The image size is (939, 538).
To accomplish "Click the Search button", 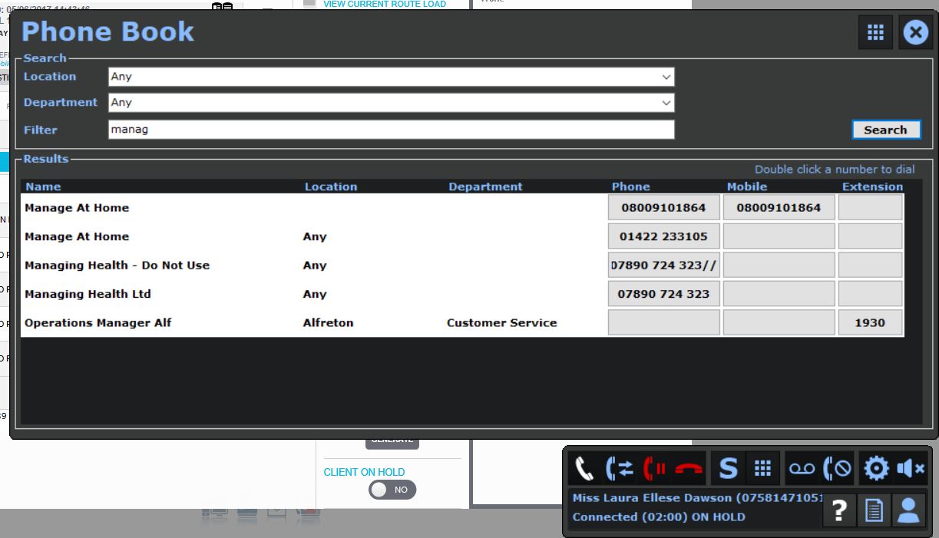I will pos(886,130).
